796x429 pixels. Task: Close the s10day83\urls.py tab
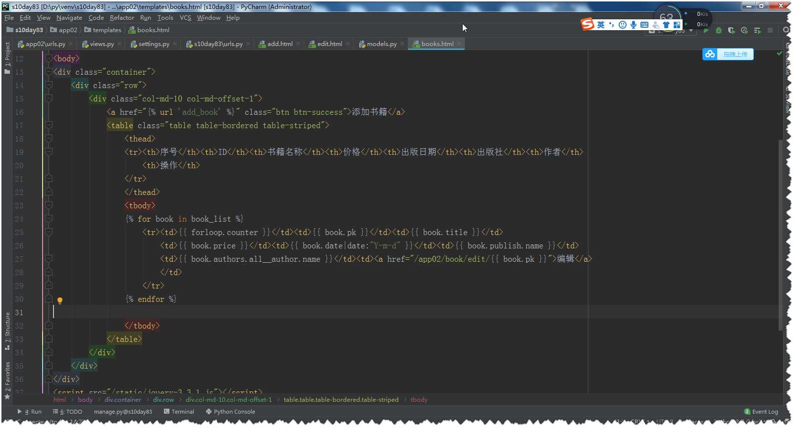coord(248,44)
